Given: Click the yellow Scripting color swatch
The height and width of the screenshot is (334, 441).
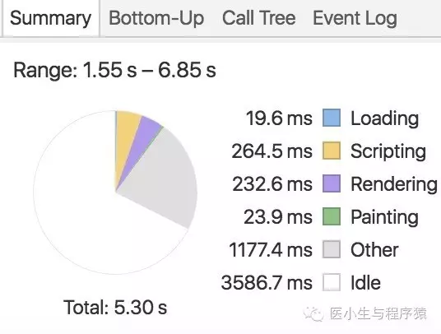Looking at the screenshot, I should [x=332, y=151].
